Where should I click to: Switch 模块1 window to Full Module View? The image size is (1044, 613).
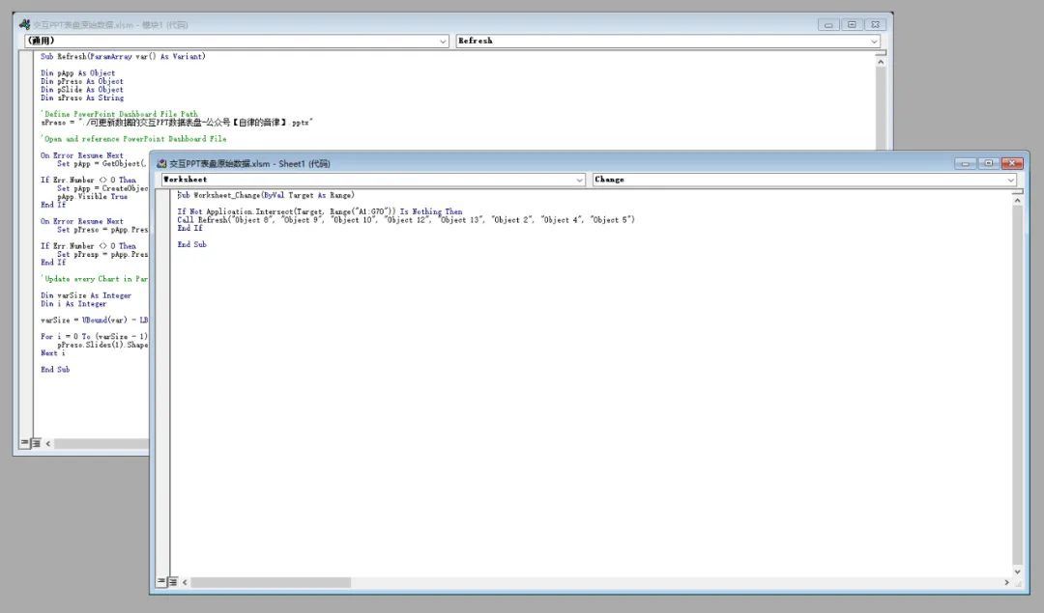click(36, 443)
